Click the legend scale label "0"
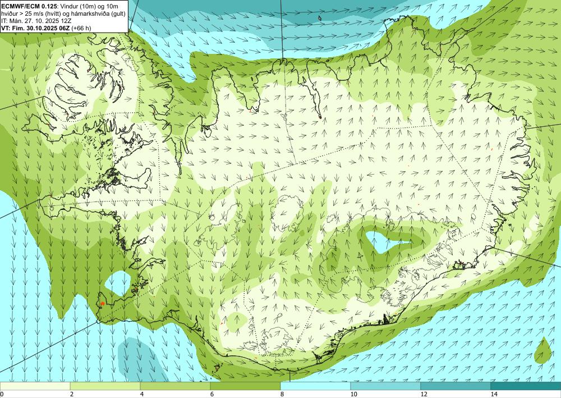This screenshot has height=398, width=561. (x=2, y=395)
